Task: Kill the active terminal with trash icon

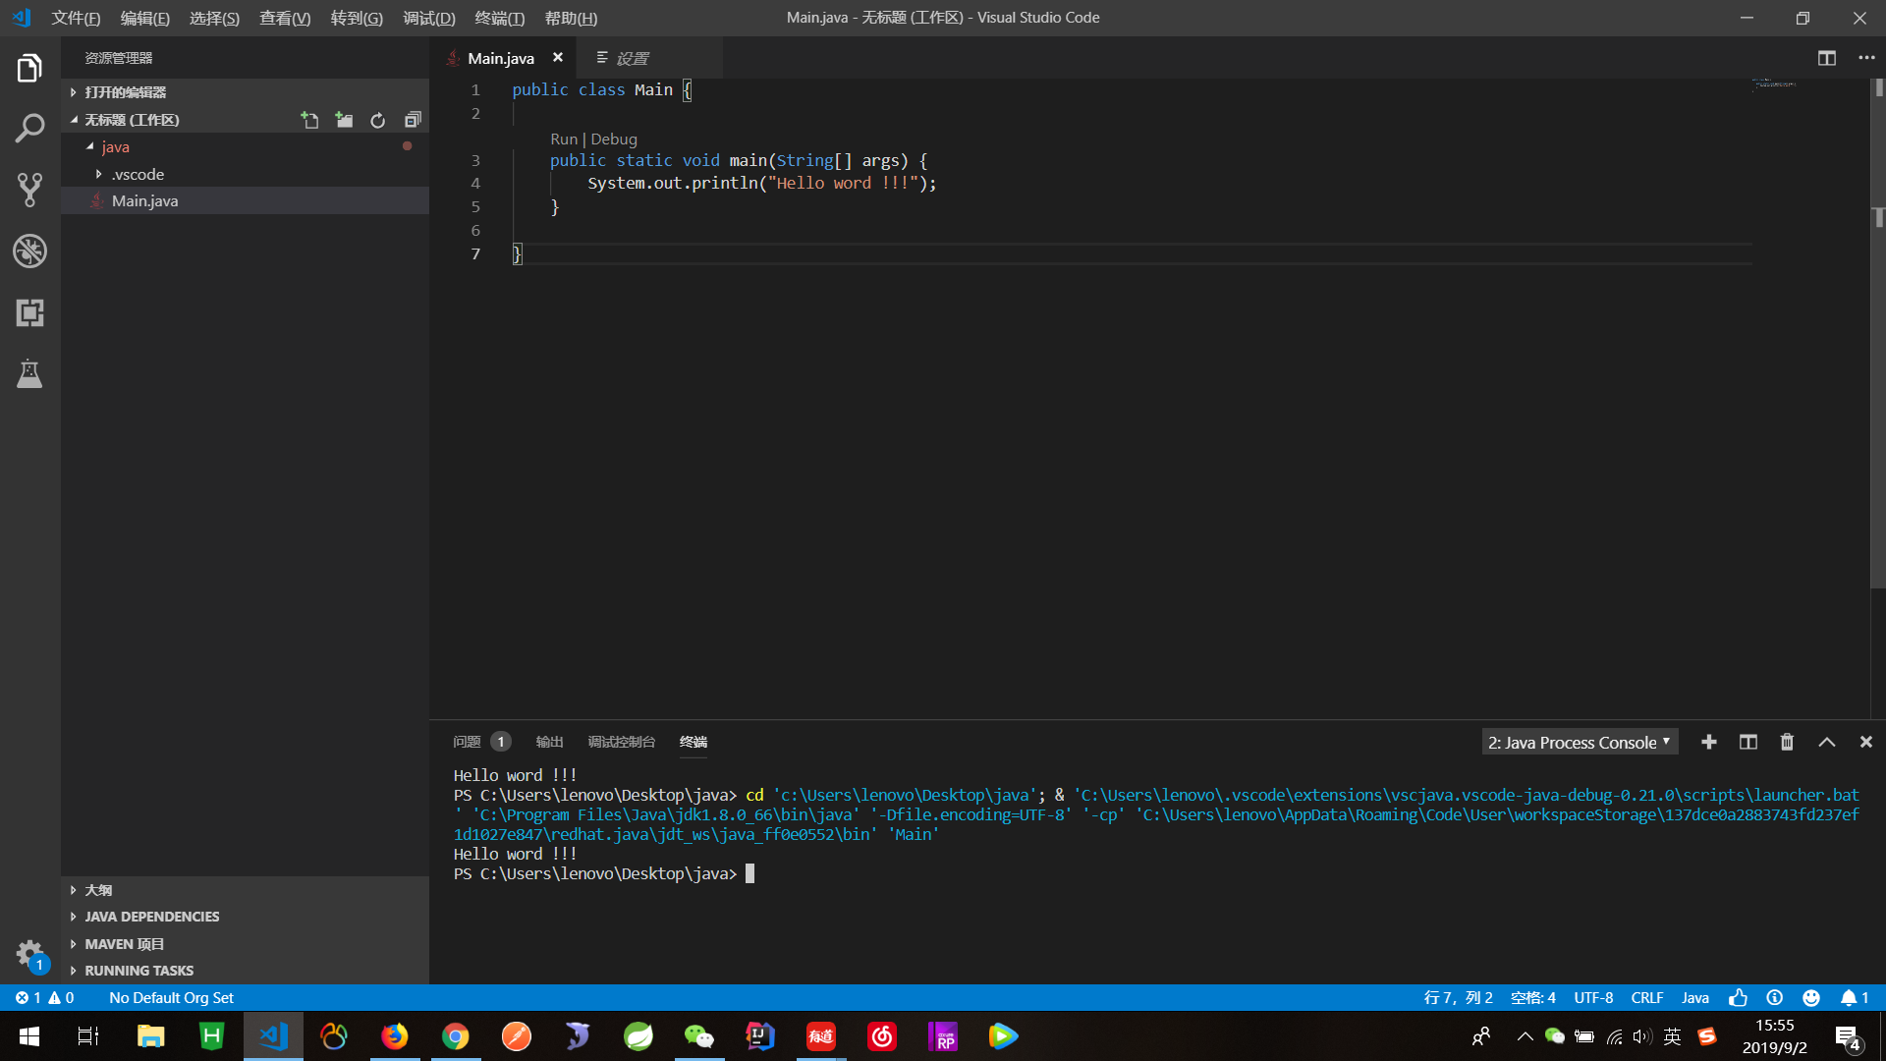Action: click(1786, 742)
